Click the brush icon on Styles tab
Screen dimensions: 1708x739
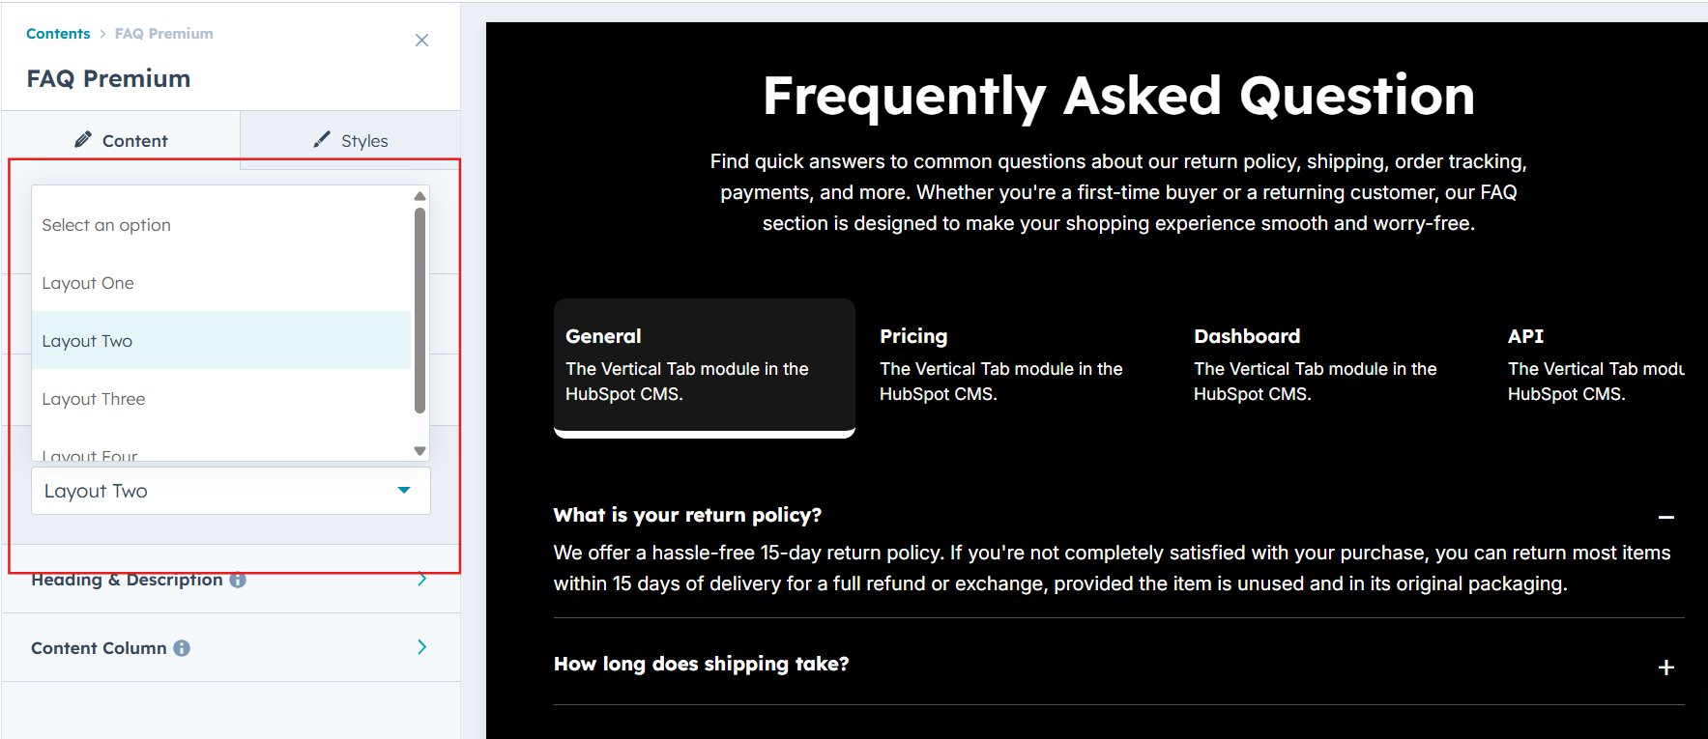[322, 140]
